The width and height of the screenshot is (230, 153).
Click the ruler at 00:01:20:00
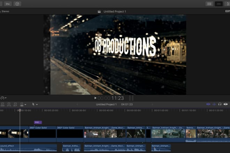click(216, 110)
